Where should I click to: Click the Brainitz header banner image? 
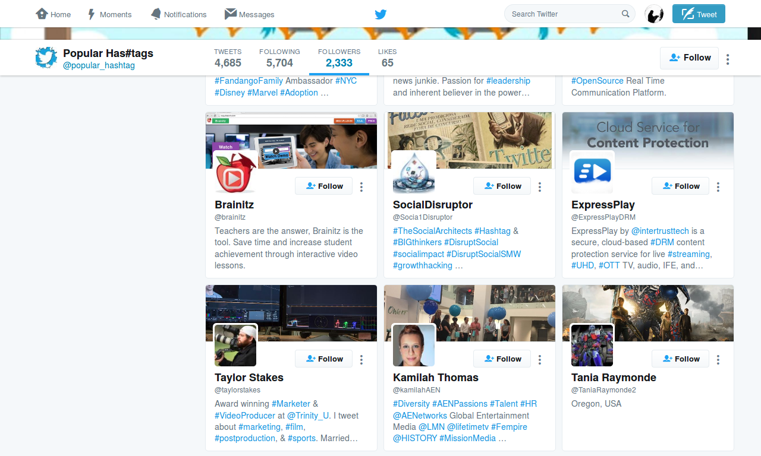click(291, 140)
